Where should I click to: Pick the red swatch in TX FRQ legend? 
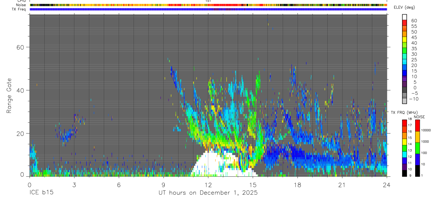tap(405, 123)
